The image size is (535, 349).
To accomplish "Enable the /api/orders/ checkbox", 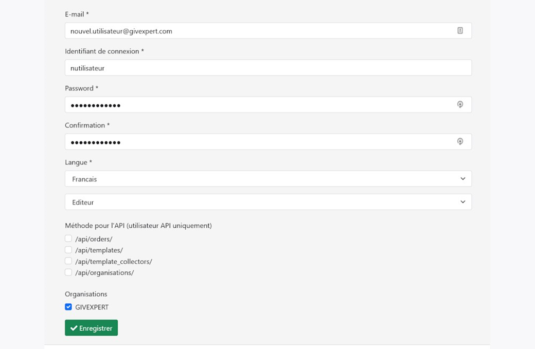I will pyautogui.click(x=68, y=238).
